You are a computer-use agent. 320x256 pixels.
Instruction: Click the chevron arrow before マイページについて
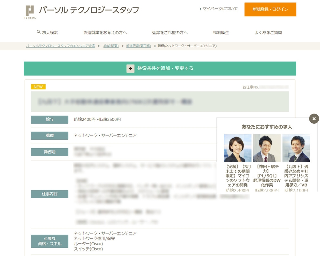[201, 9]
